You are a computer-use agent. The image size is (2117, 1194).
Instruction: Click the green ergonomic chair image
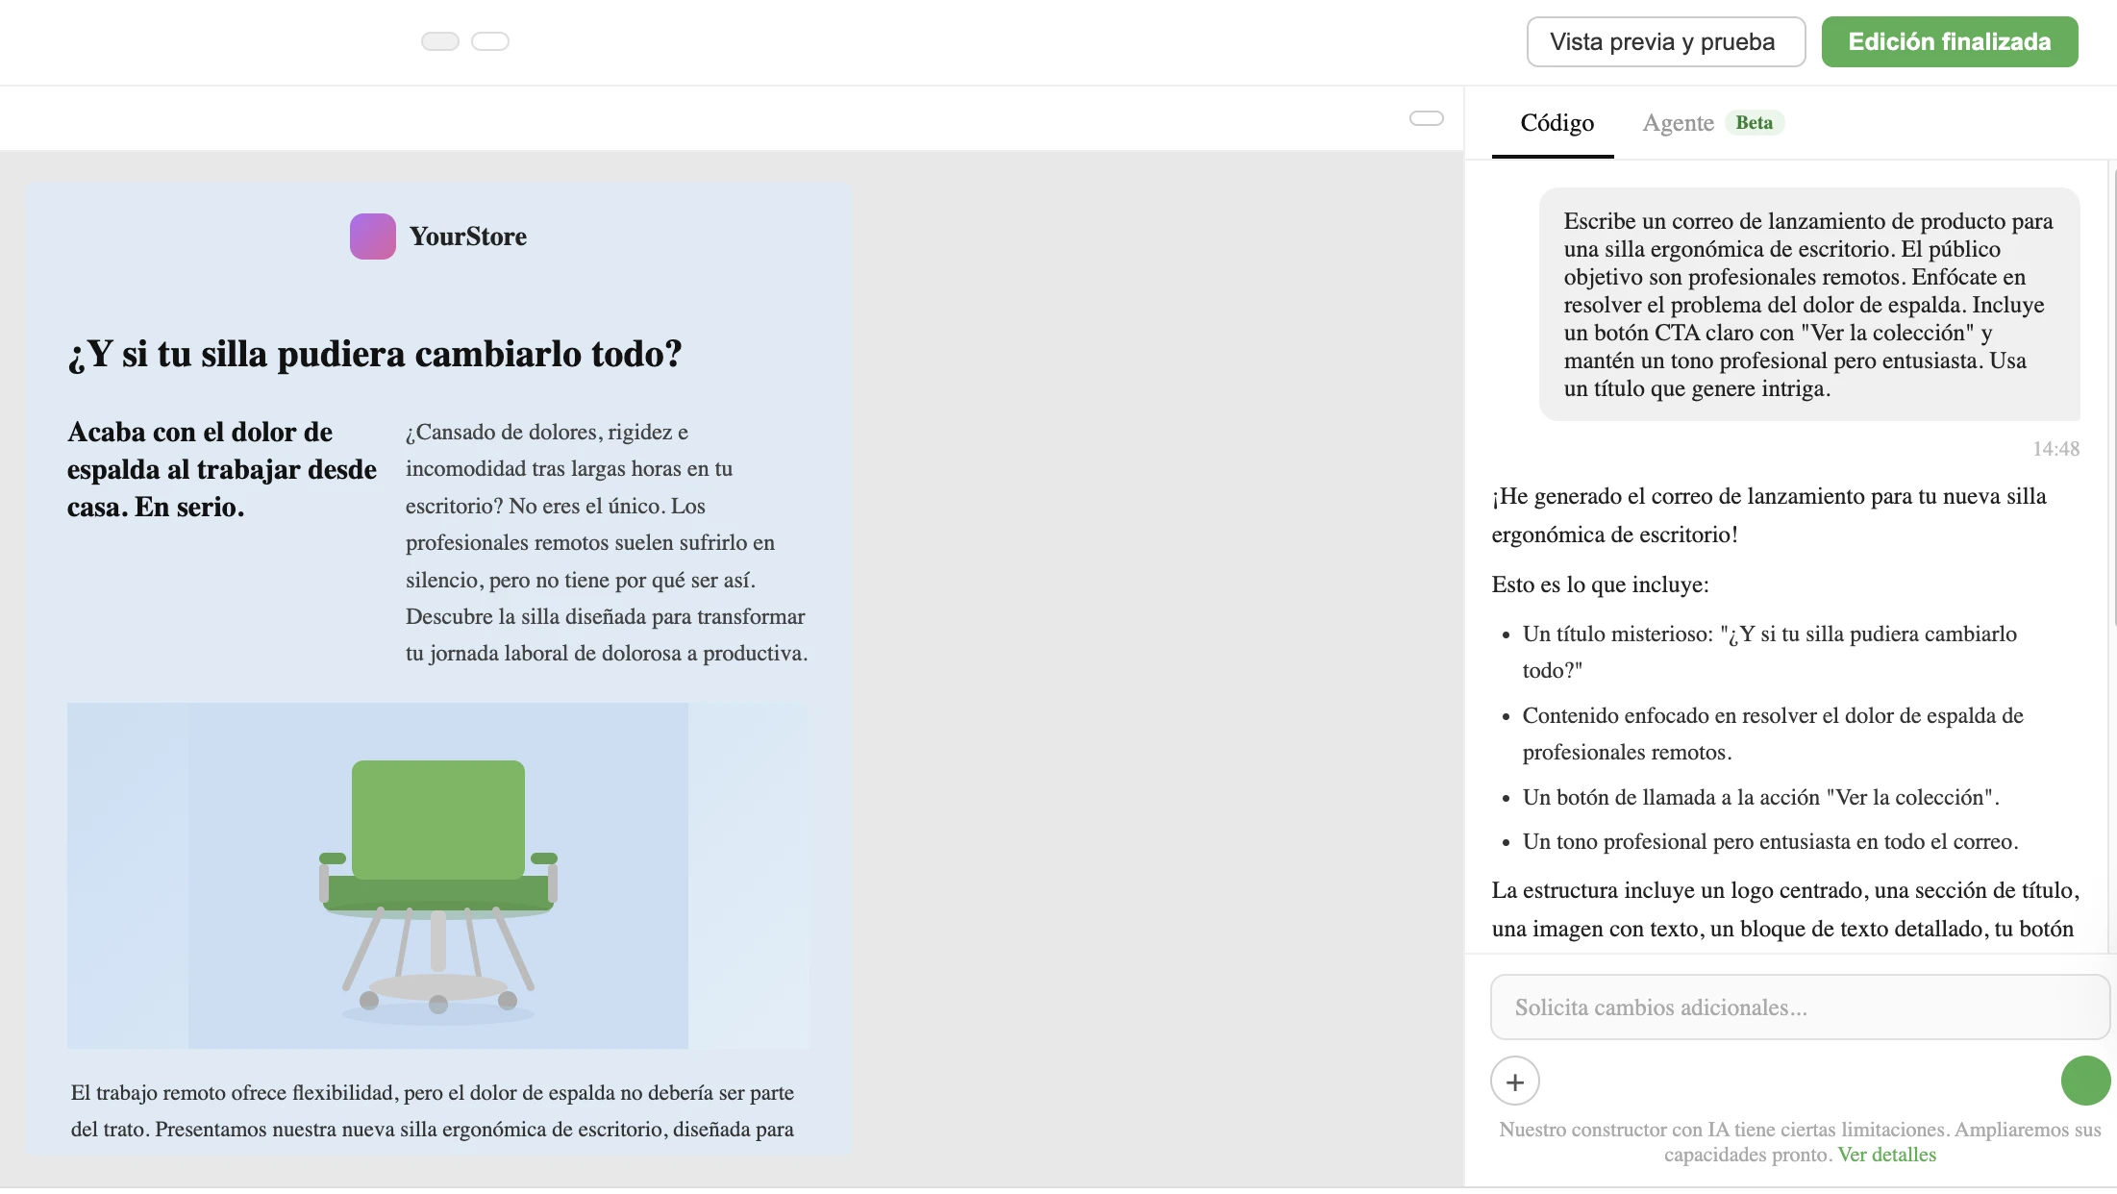point(438,876)
